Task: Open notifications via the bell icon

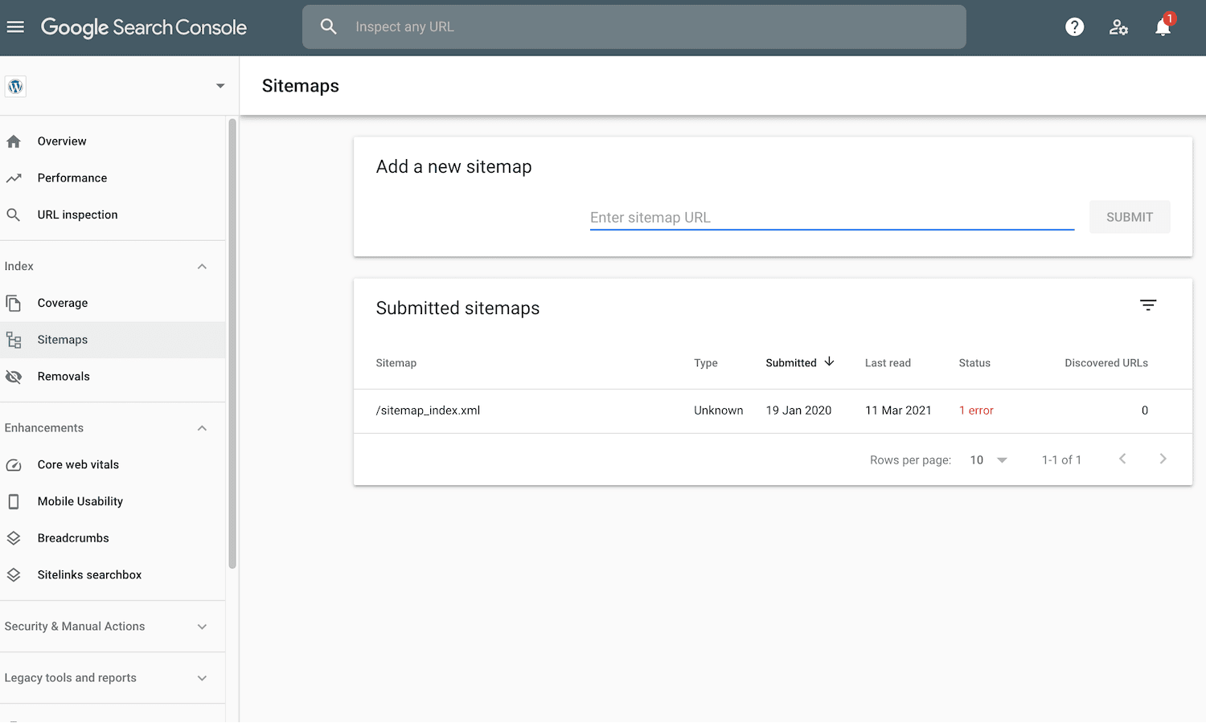Action: [1163, 27]
